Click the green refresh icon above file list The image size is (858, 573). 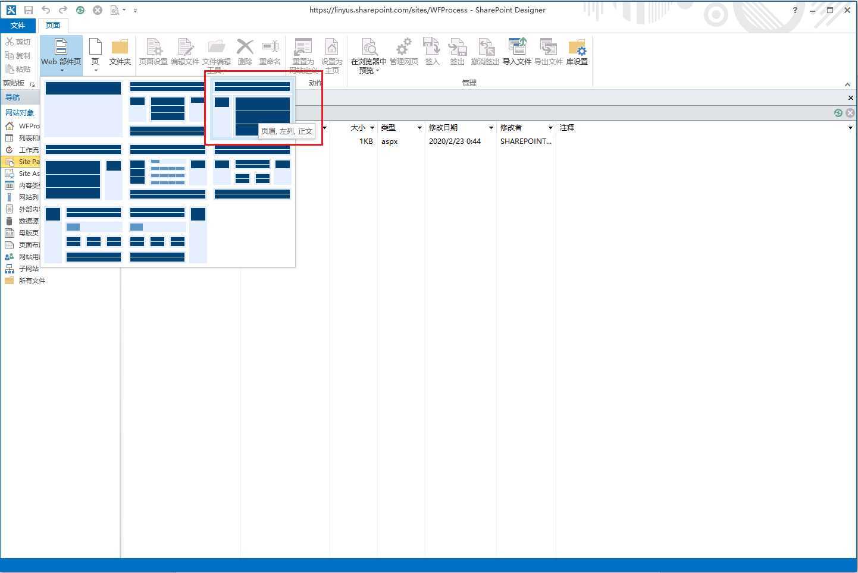[838, 113]
